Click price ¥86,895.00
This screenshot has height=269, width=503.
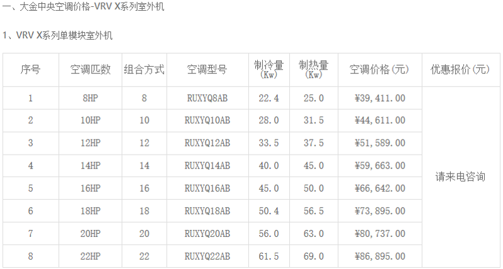(380, 256)
